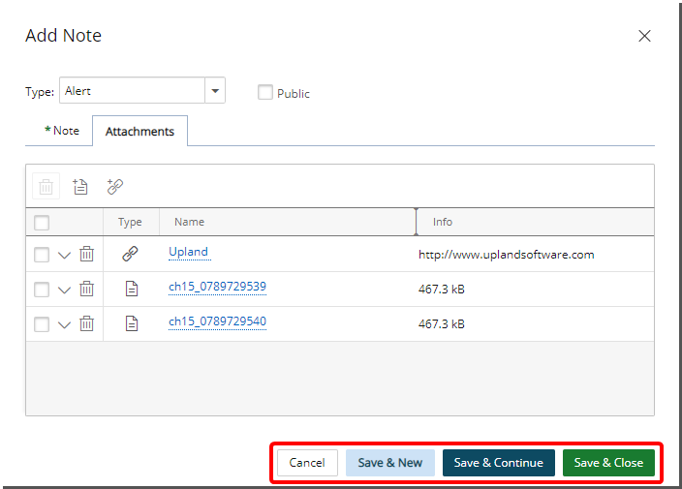Click the link type icon in Upland row
The image size is (682, 489).
click(x=130, y=254)
